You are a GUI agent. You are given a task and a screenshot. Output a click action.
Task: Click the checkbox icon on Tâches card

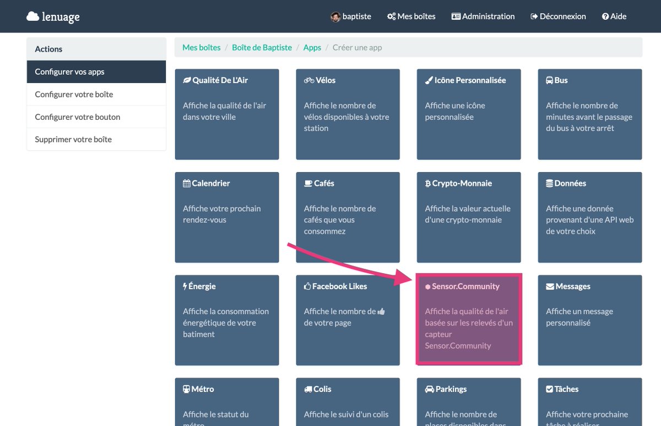click(549, 389)
